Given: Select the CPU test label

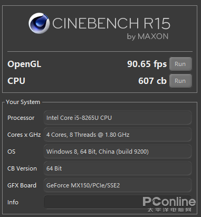Looking at the screenshot, I should [x=16, y=81].
